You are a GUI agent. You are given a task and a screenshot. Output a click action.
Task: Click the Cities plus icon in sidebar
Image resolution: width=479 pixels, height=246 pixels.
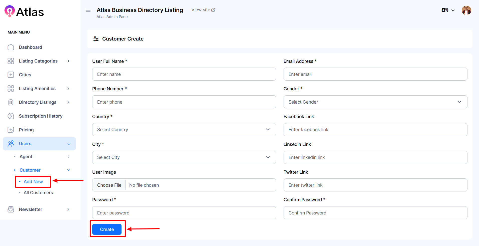[x=11, y=75]
